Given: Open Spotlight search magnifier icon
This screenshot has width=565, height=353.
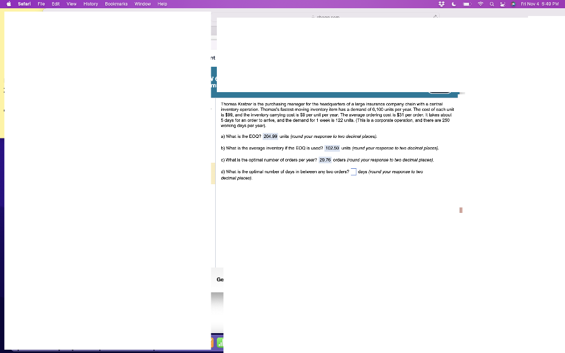Looking at the screenshot, I should 492,4.
